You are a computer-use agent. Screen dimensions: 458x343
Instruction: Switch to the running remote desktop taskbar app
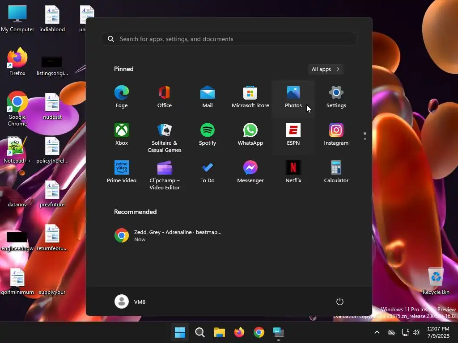pyautogui.click(x=279, y=332)
